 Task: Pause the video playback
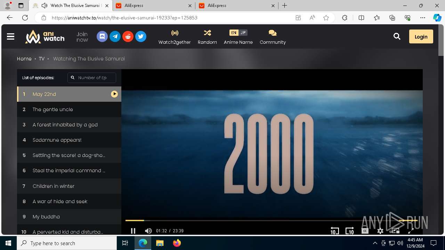coord(133,231)
